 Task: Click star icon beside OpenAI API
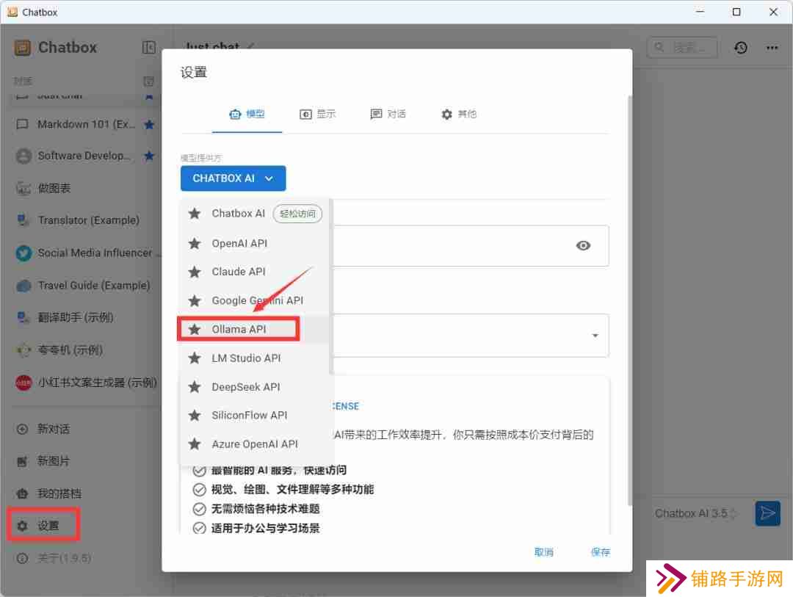[194, 243]
